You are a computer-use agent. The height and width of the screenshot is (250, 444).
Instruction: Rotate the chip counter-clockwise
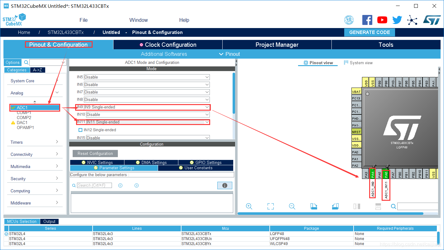point(335,206)
